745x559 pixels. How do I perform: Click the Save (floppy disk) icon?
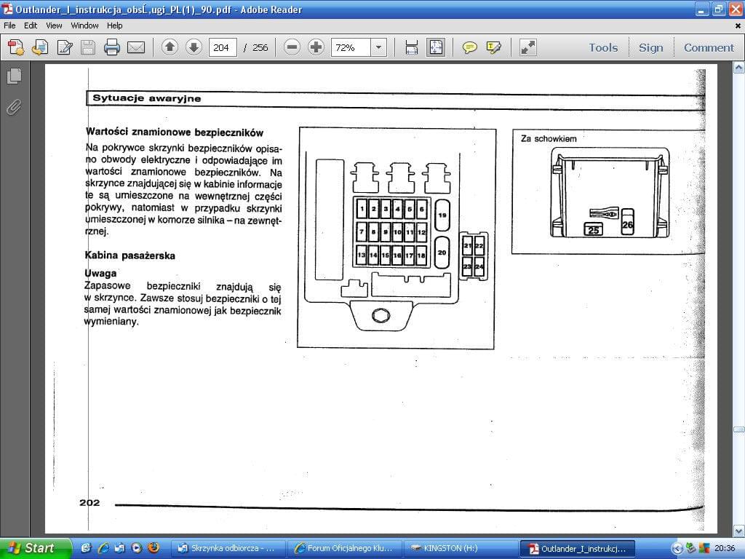click(x=88, y=47)
